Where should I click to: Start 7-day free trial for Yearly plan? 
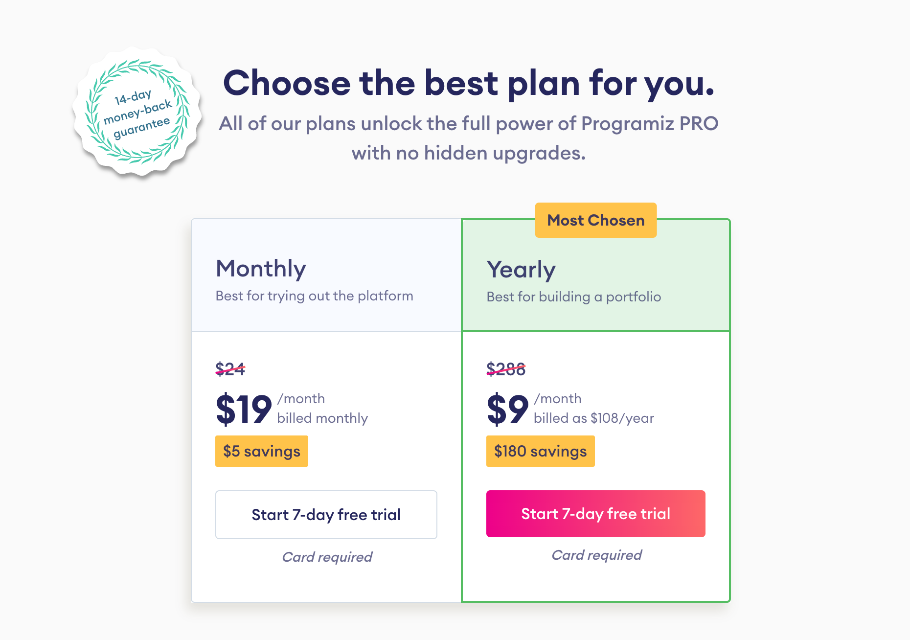[595, 514]
